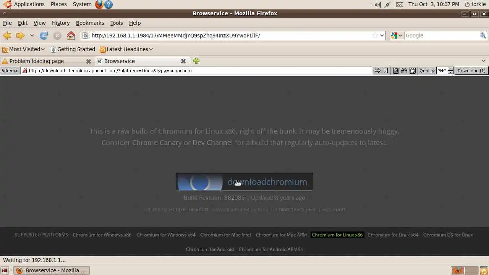Image resolution: width=489 pixels, height=275 pixels.
Task: Select Chromium for Mac ARM
Action: coord(281,235)
